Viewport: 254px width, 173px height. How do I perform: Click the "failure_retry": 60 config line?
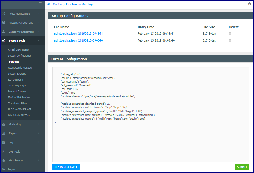(71, 74)
